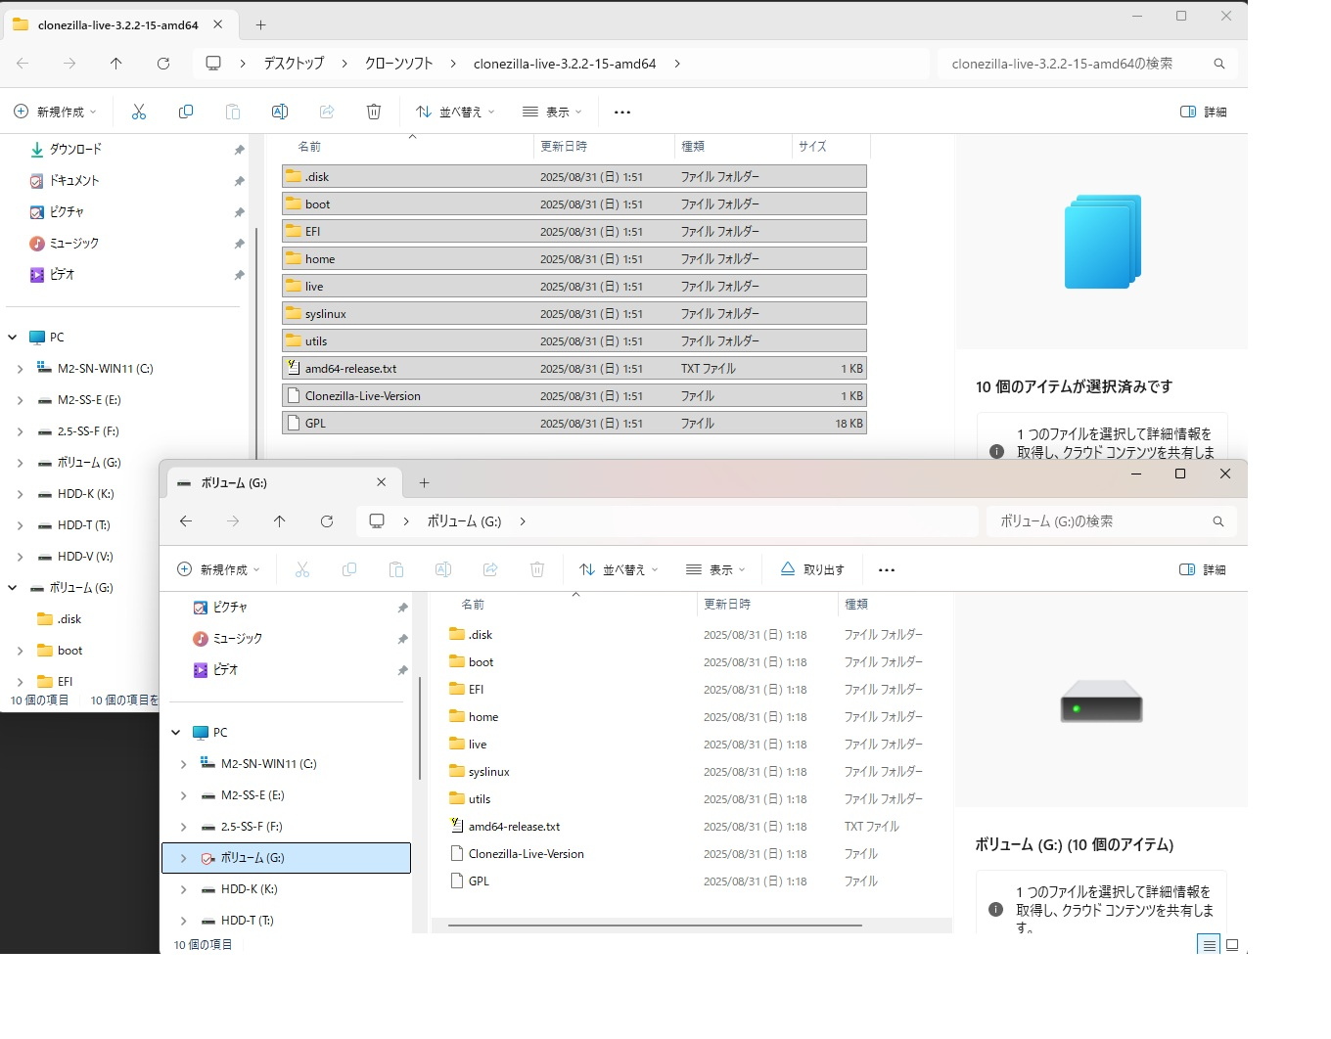Refresh the ボリューム (G:) window

(x=327, y=521)
